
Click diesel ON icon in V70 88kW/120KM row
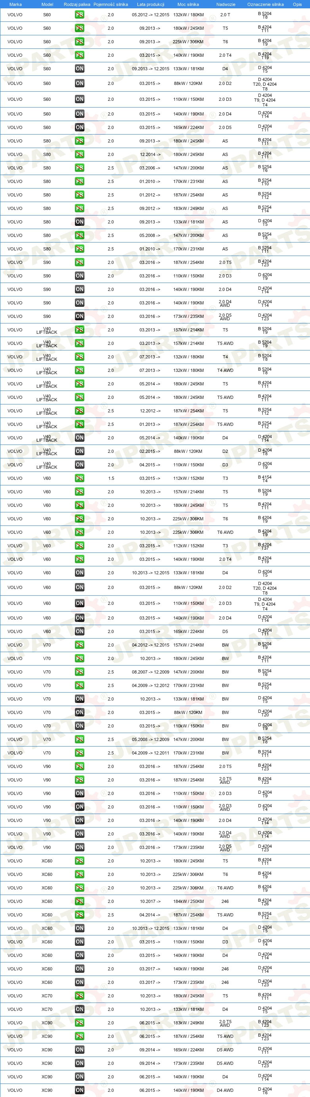[x=80, y=712]
